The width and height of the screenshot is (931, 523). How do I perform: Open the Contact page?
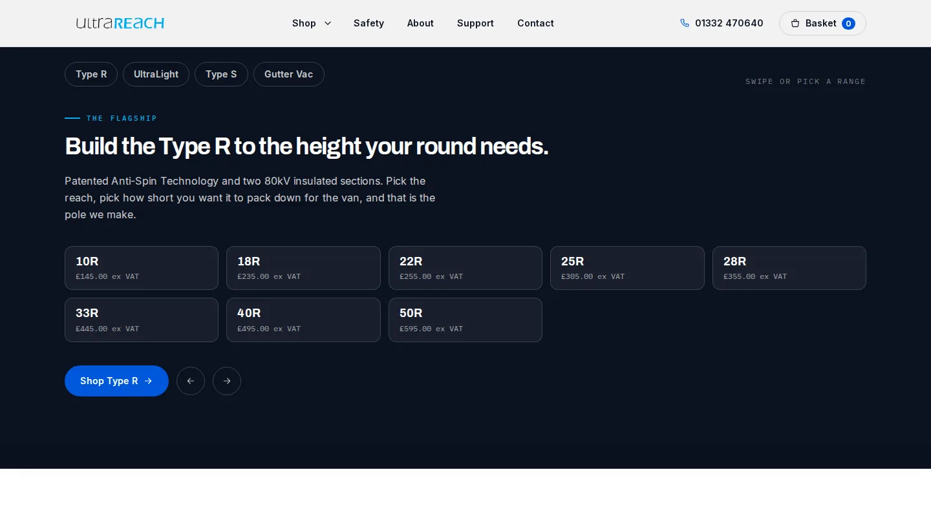pos(535,23)
